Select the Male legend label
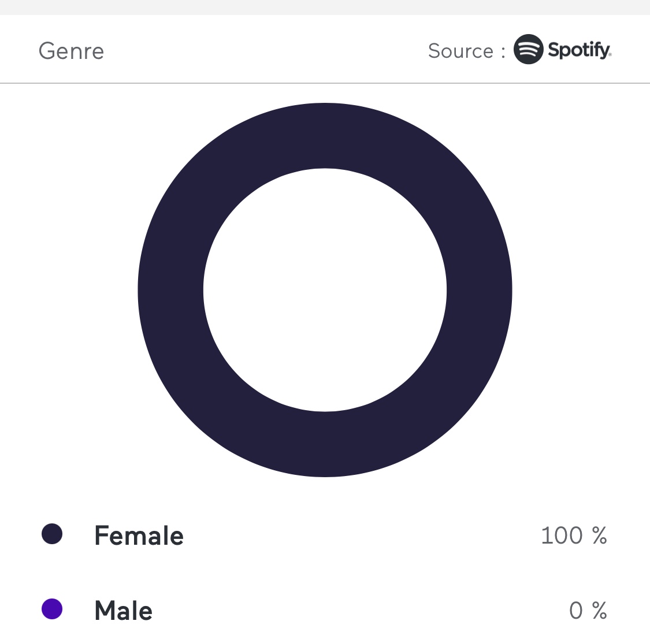This screenshot has width=650, height=632. [x=123, y=611]
